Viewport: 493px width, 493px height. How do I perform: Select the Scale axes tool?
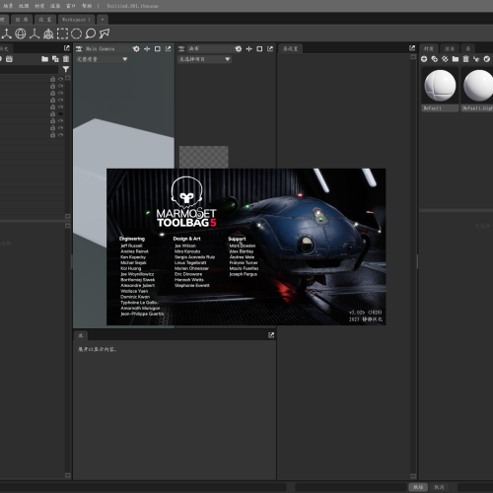(35, 34)
